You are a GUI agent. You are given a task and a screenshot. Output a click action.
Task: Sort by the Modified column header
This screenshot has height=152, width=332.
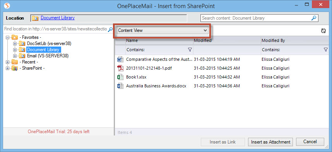point(227,41)
